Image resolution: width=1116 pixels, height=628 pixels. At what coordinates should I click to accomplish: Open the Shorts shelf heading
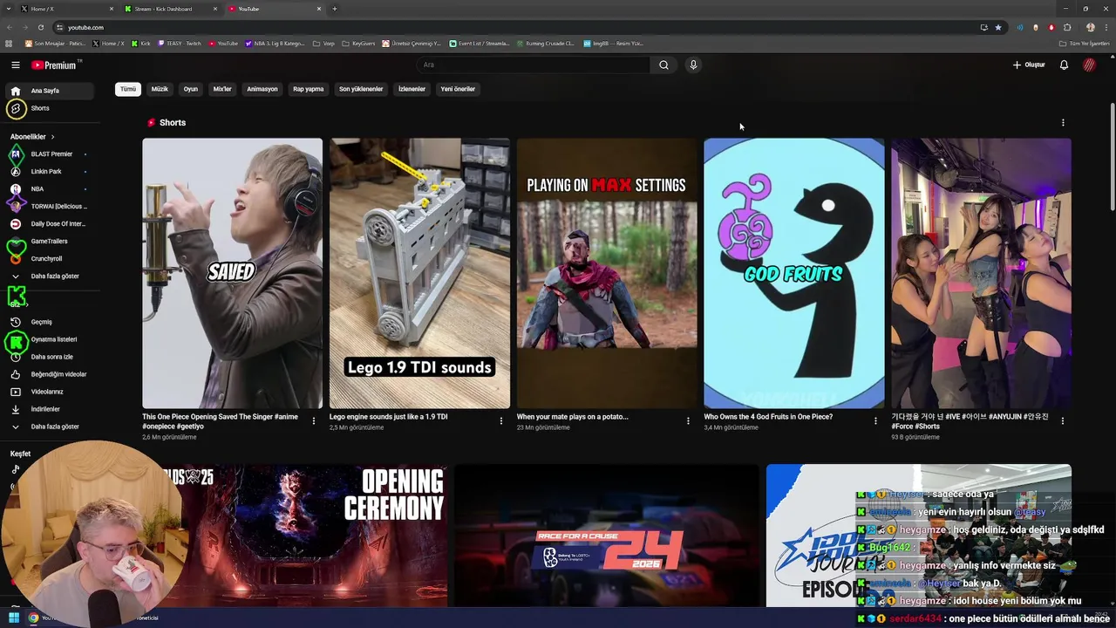click(173, 123)
